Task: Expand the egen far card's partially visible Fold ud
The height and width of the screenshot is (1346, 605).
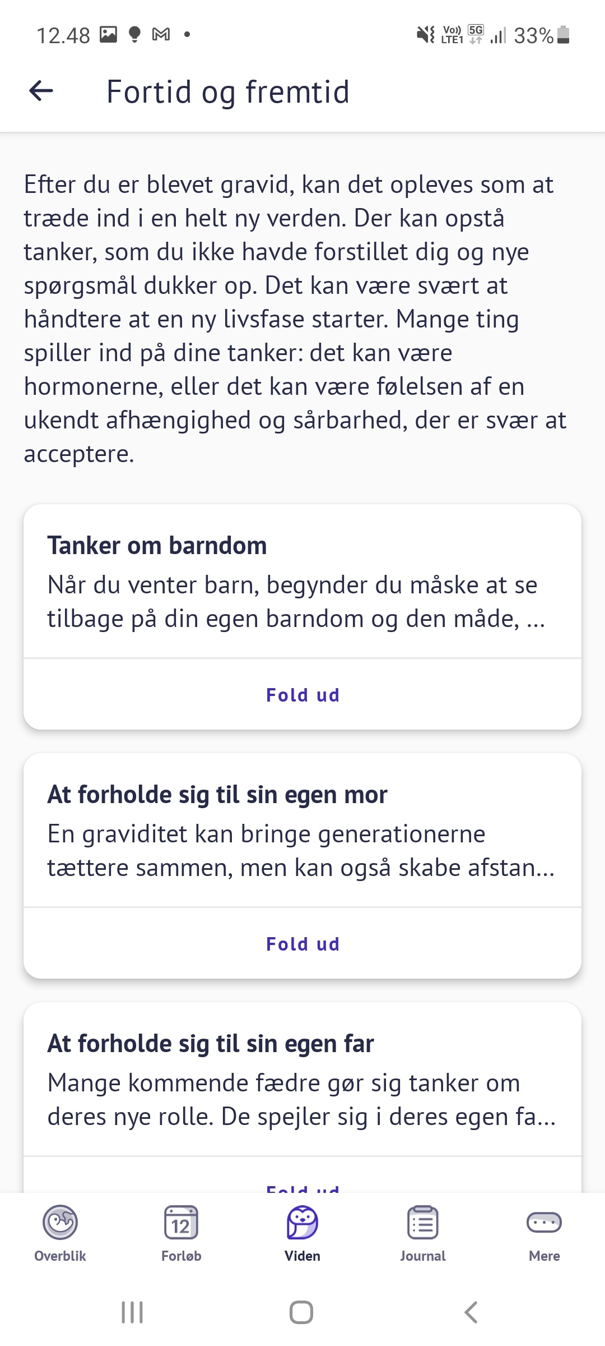Action: coord(302,1187)
